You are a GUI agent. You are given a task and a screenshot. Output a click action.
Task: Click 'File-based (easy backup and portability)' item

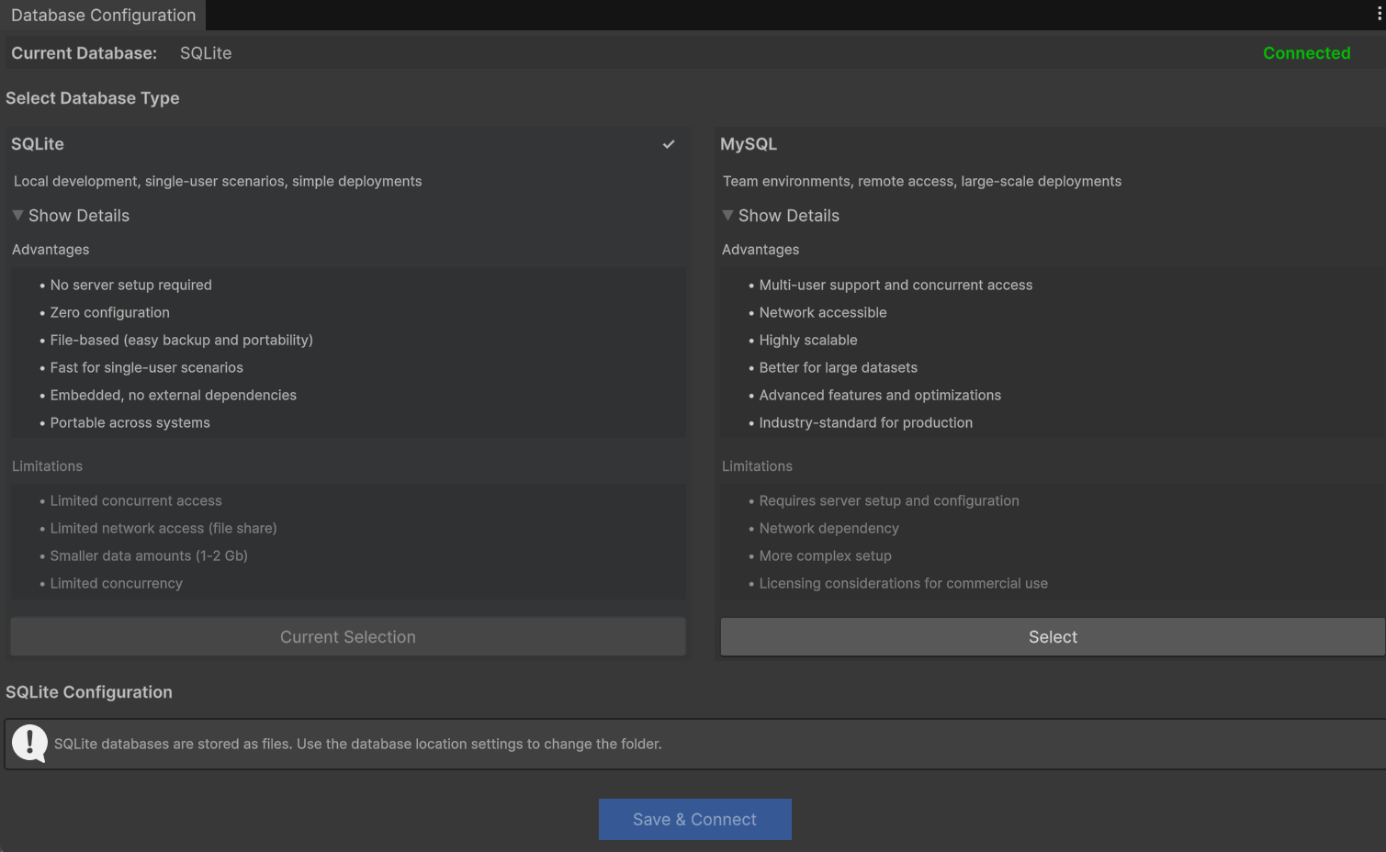point(181,341)
